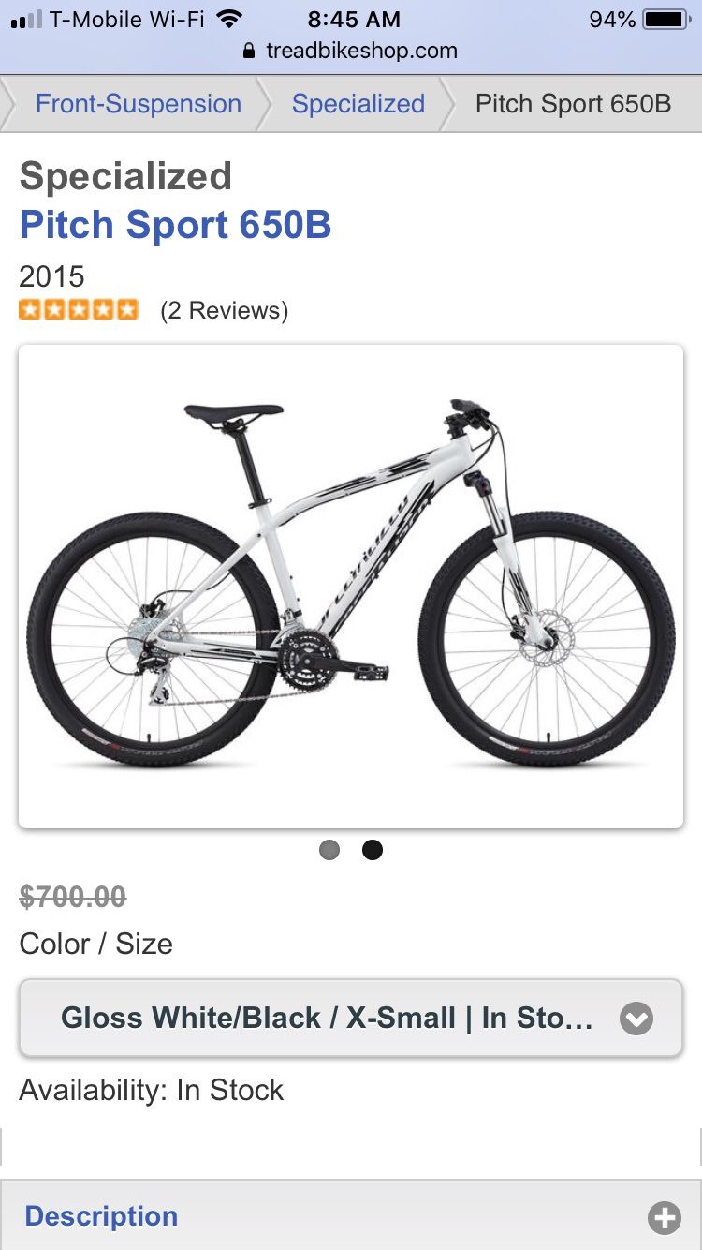Expand the Description section
Viewport: 702px width, 1250px height.
click(x=351, y=1216)
